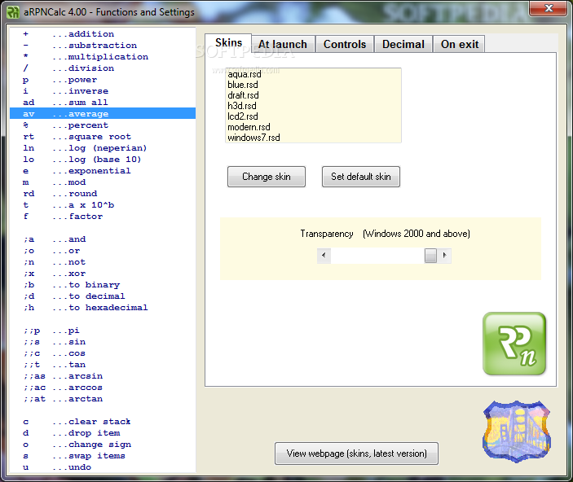The width and height of the screenshot is (573, 482).
Task: Select the a x 10^b row
Action: point(103,205)
